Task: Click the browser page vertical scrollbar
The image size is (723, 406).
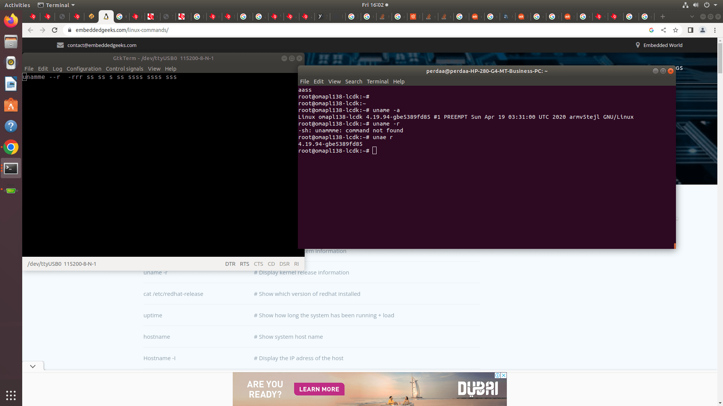Action: (720, 56)
